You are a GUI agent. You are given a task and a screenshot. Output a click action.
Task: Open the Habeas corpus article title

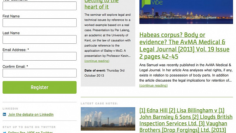tap(184, 46)
